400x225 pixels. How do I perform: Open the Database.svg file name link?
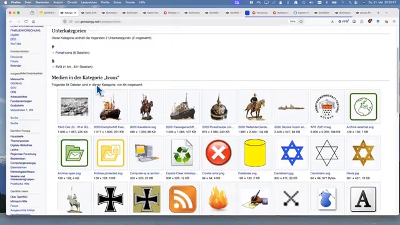click(247, 173)
